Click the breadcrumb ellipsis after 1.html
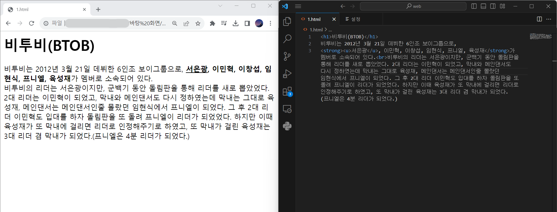 click(330, 30)
